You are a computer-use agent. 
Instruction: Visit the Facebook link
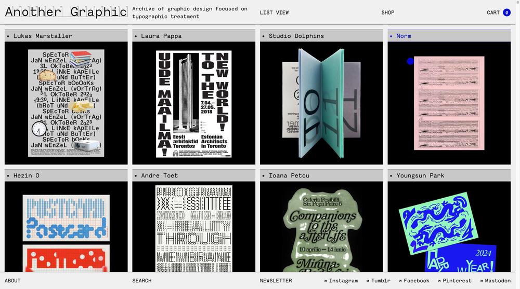[x=414, y=281]
